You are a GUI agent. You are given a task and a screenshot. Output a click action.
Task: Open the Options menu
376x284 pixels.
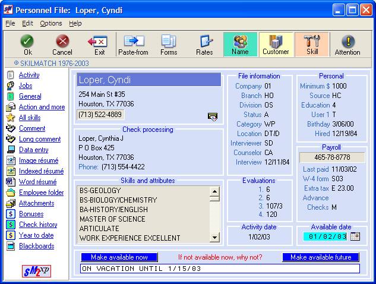[x=51, y=23]
